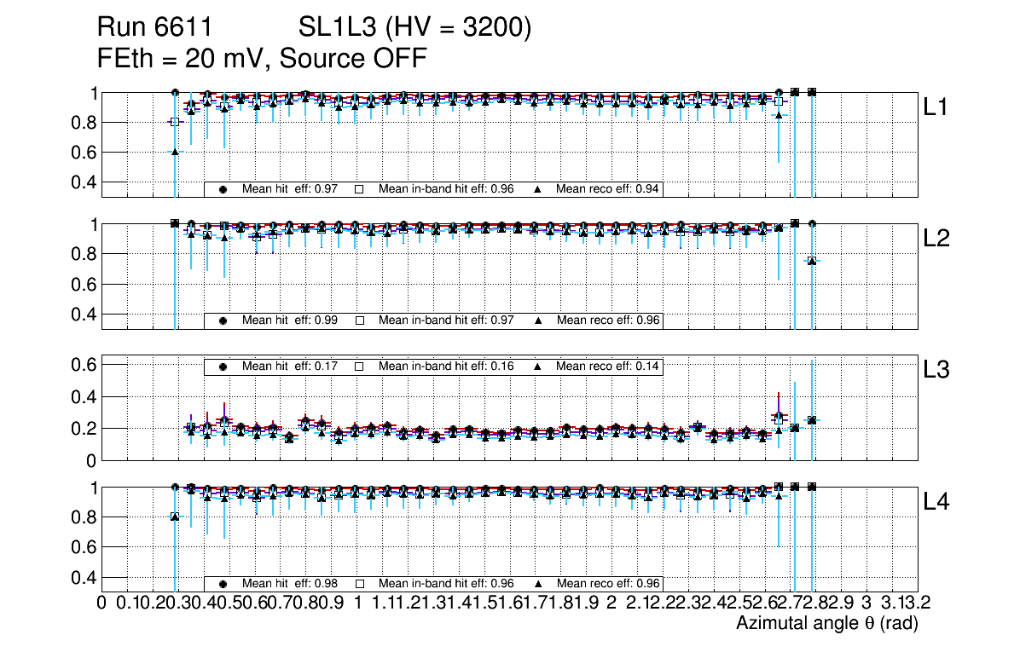Screen dimensions: 1020x658
Task: Select 'Mean hit eff: 0.17' in L3 legend
Action: [290, 367]
